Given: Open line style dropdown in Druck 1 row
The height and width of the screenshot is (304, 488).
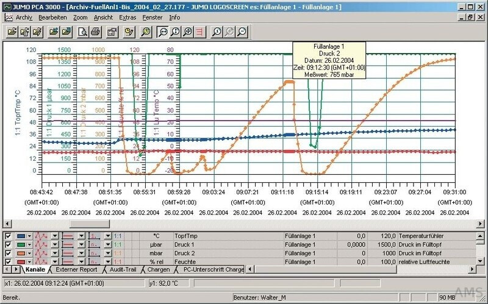Looking at the screenshot, I should pos(54,245).
